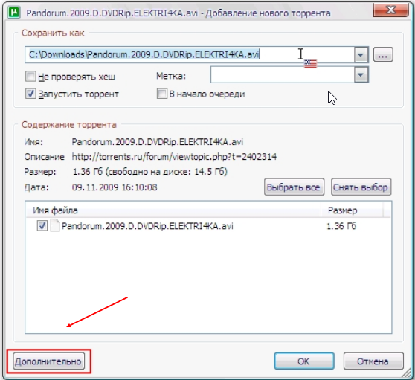The height and width of the screenshot is (380, 415).
Task: Click the 'Отмена' cancel button
Action: (x=373, y=361)
